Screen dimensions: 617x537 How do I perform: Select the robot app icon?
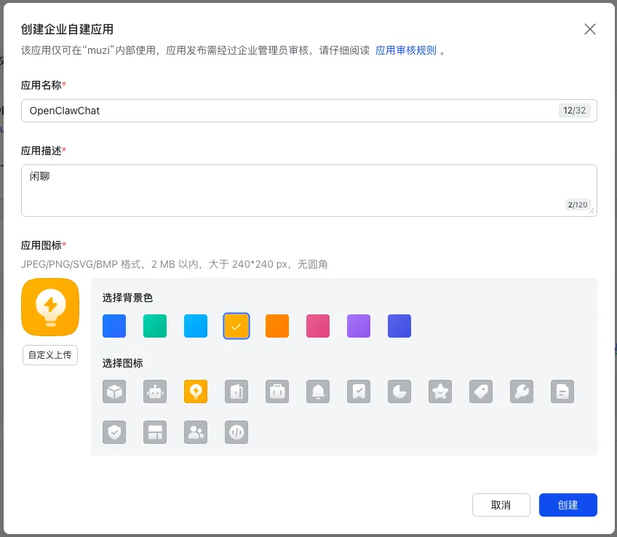[x=155, y=391]
